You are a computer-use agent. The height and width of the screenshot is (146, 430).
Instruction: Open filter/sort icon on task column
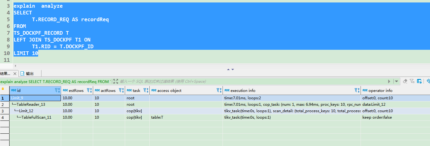[x=146, y=90]
